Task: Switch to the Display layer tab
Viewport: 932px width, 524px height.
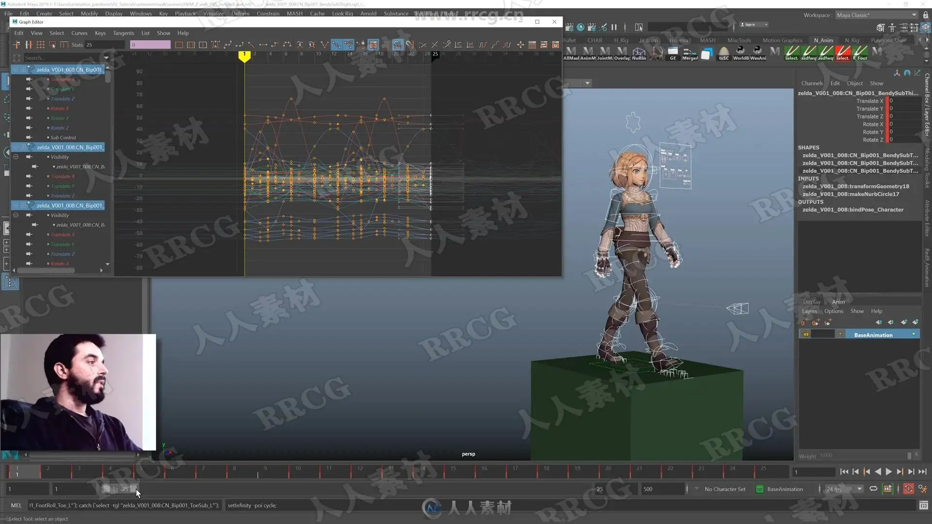Action: pyautogui.click(x=812, y=302)
